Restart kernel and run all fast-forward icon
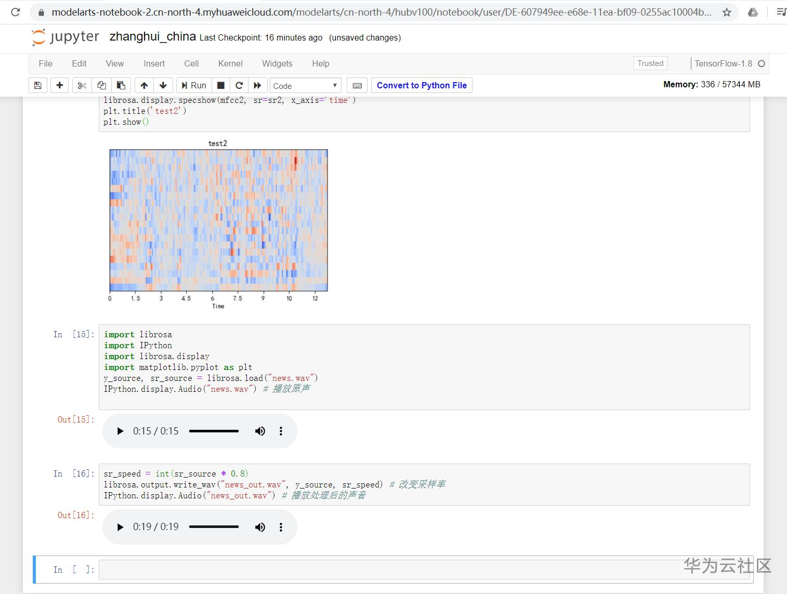787x594 pixels. click(258, 85)
